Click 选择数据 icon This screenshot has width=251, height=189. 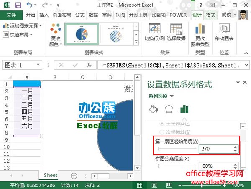(x=176, y=29)
